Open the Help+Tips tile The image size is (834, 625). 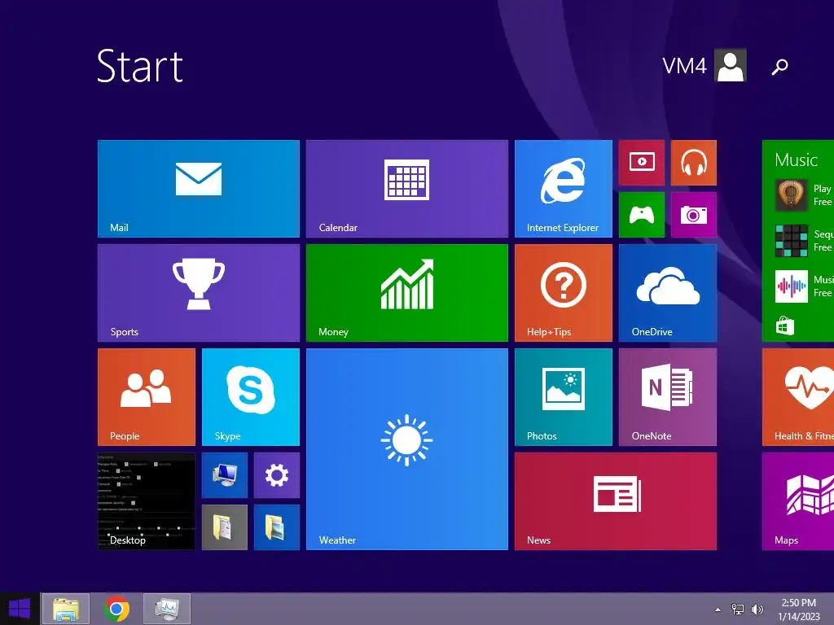(x=564, y=293)
